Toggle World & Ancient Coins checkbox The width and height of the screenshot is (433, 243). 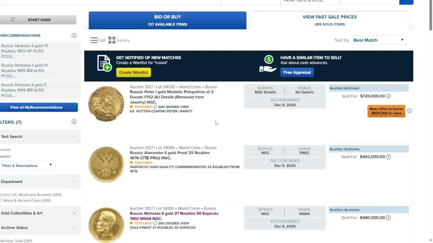click(1, 200)
